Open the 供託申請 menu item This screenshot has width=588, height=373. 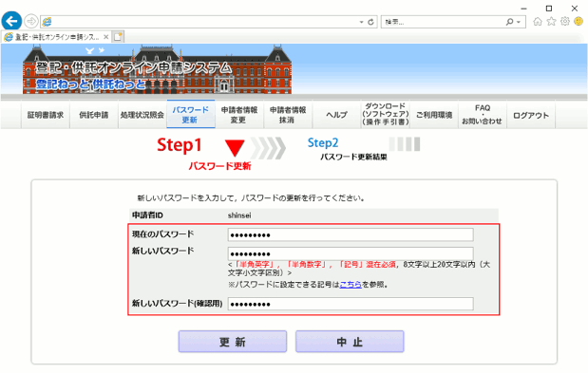(94, 115)
